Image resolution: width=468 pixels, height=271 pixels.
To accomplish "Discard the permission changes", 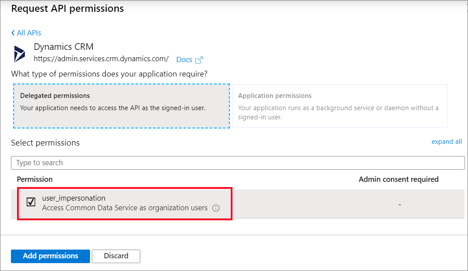I will tap(116, 256).
